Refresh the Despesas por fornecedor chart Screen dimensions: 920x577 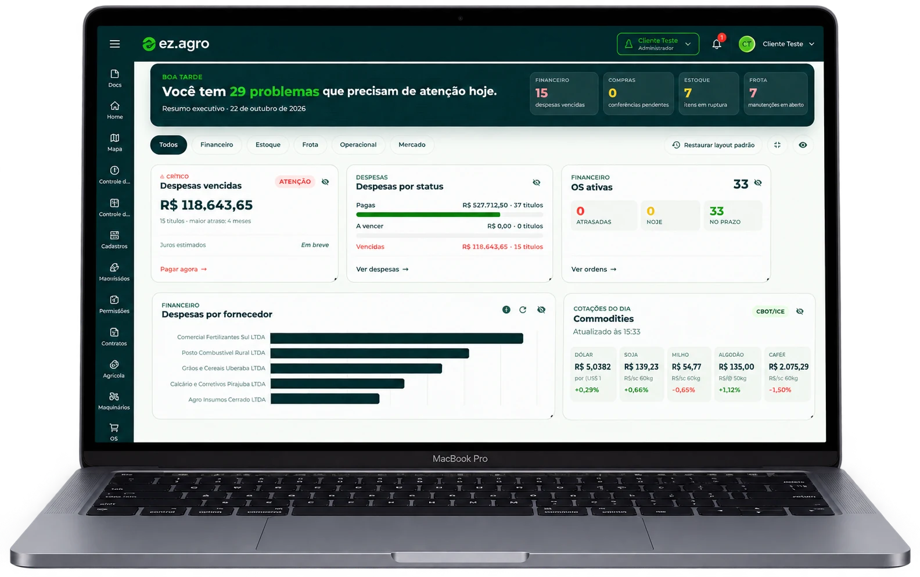pyautogui.click(x=523, y=310)
